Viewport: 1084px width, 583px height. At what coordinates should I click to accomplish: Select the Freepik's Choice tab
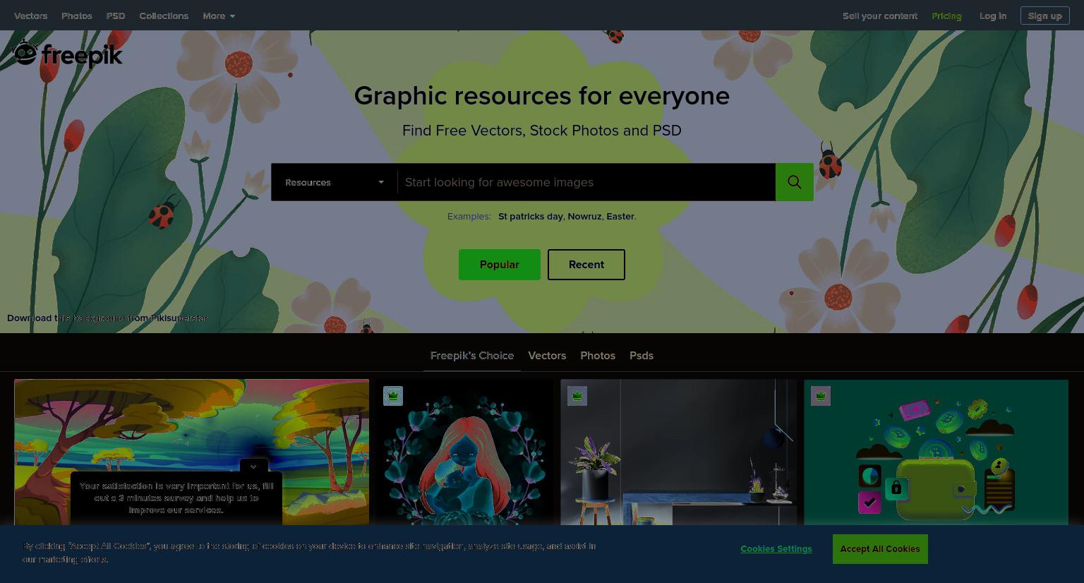(472, 356)
